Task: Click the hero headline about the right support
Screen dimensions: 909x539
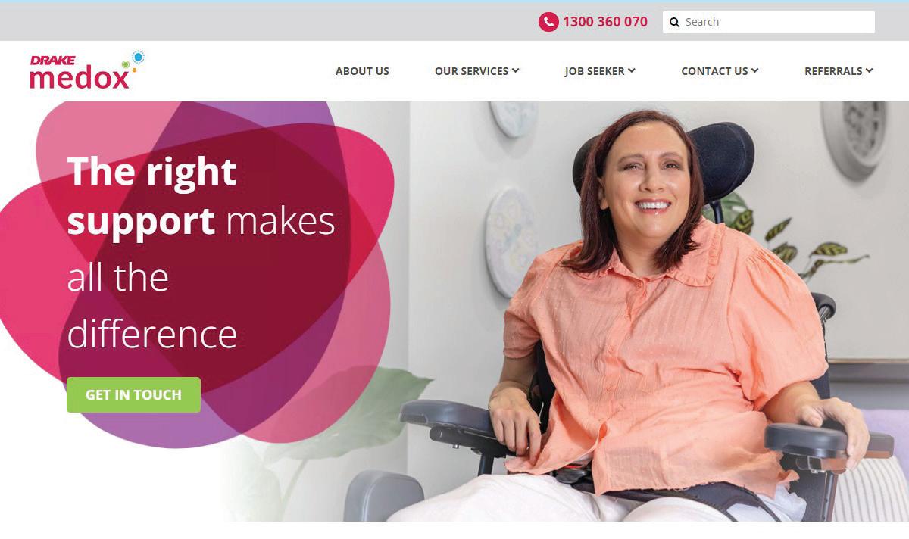Action: coord(201,252)
